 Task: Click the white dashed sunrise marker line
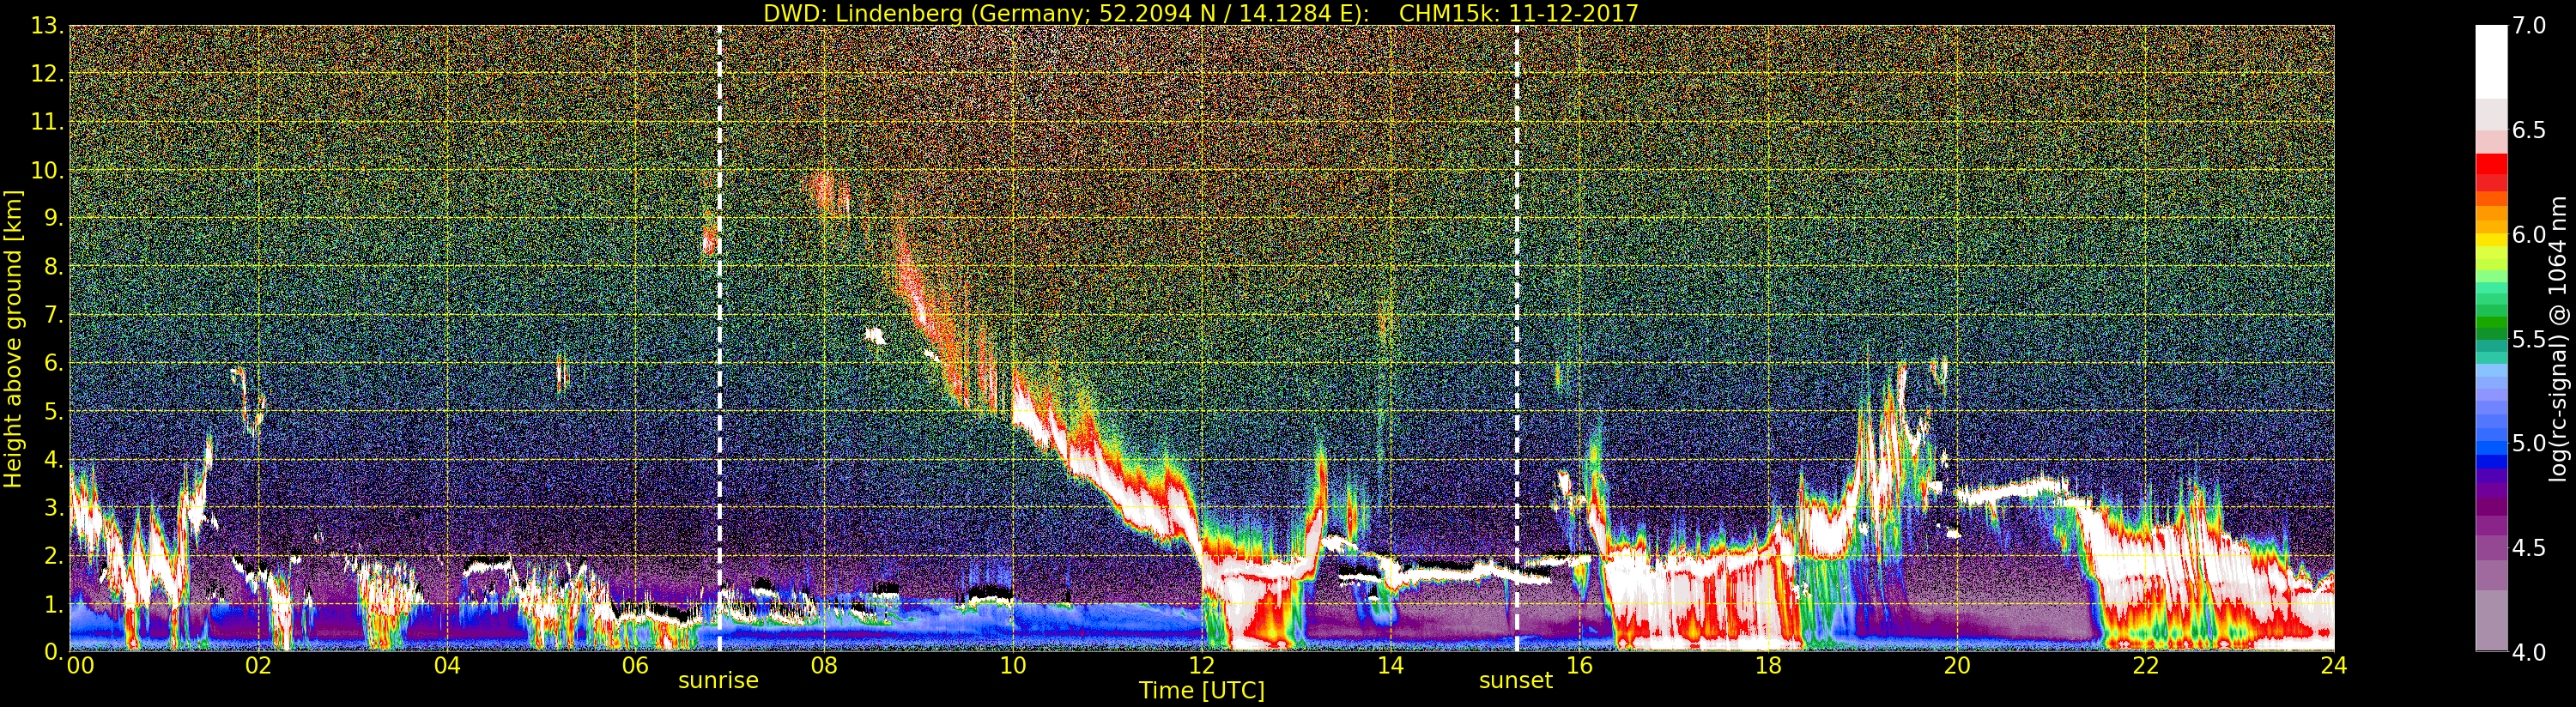[719, 338]
